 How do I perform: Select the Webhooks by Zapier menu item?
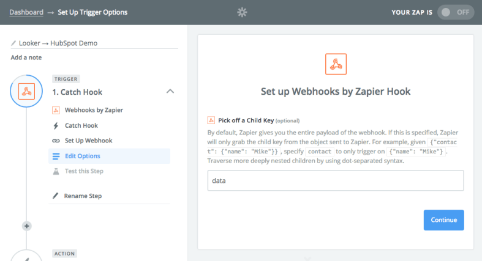[x=94, y=110]
